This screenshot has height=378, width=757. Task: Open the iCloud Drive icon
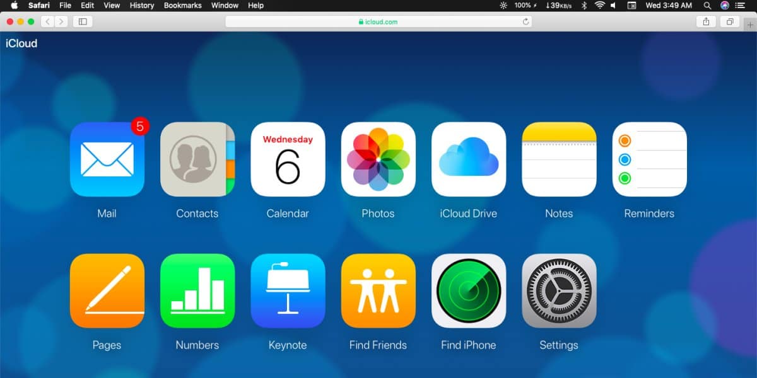469,159
